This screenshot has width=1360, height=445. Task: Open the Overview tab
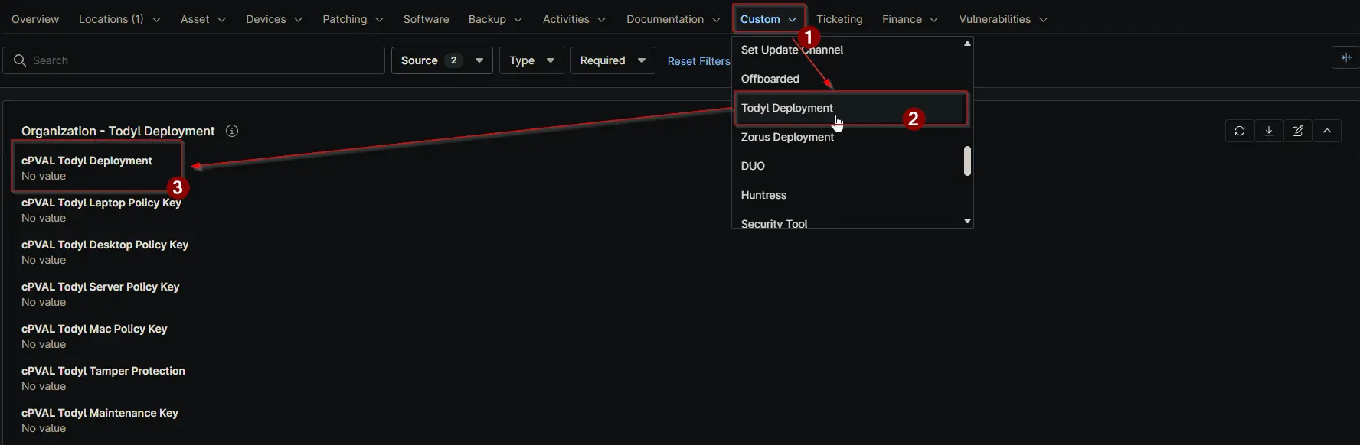point(35,19)
